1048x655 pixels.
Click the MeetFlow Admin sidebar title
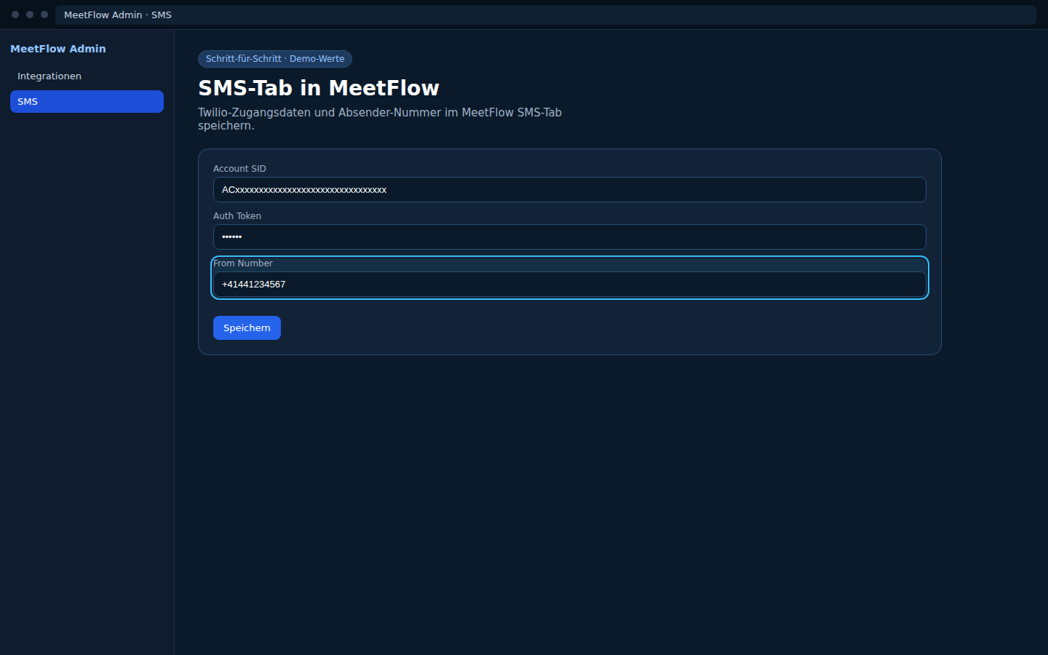58,49
